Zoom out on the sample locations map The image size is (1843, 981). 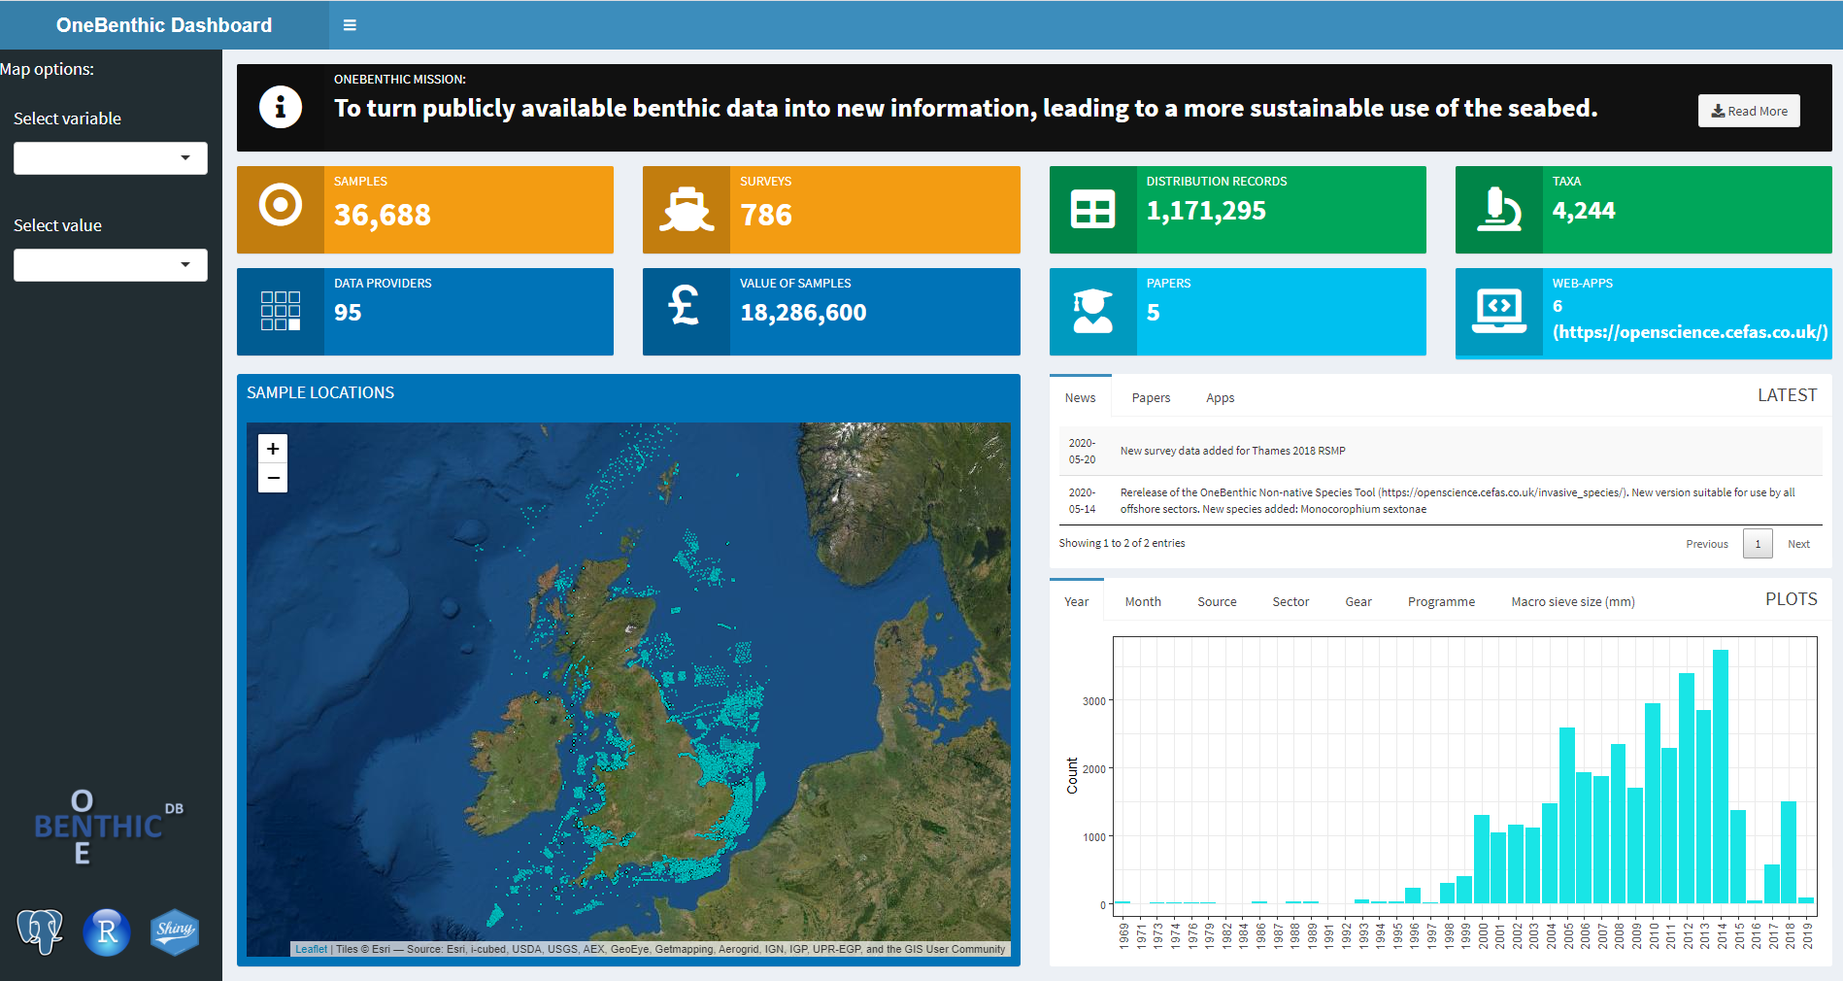coord(273,478)
